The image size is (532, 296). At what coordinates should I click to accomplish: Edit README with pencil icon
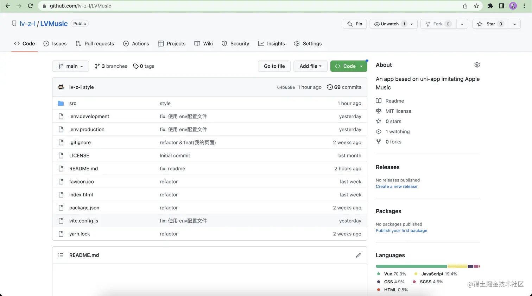click(x=359, y=255)
